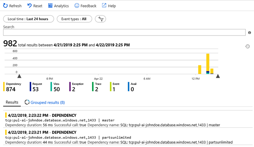The width and height of the screenshot is (254, 147).
Task: Click the Refresh icon in toolbar
Action: coord(5,5)
